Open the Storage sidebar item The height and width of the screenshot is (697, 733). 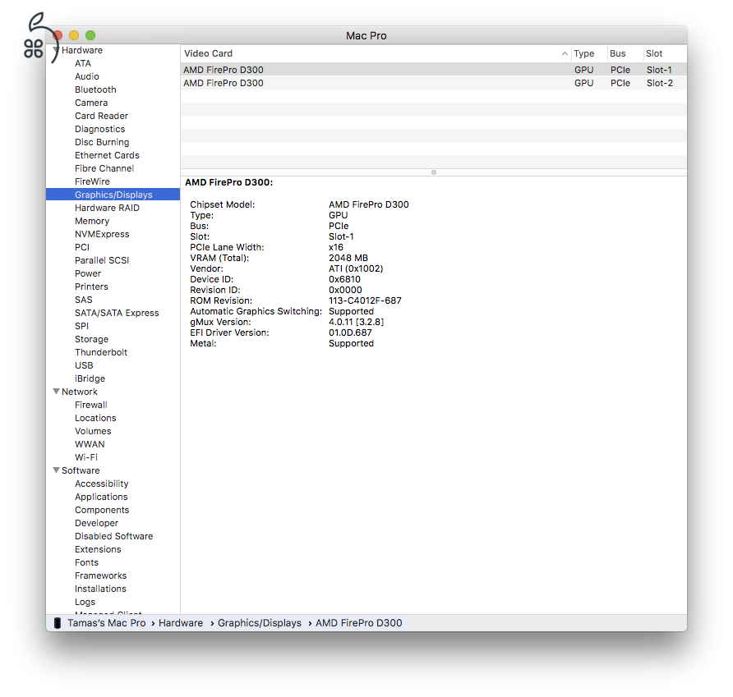[x=91, y=339]
